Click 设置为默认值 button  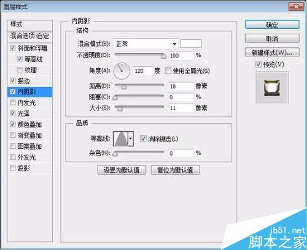122,170
